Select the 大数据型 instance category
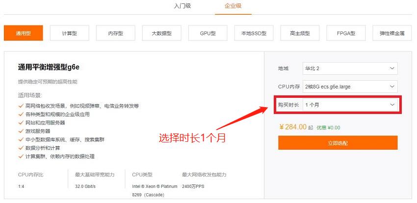Image resolution: width=417 pixels, height=203 pixels. point(162,33)
